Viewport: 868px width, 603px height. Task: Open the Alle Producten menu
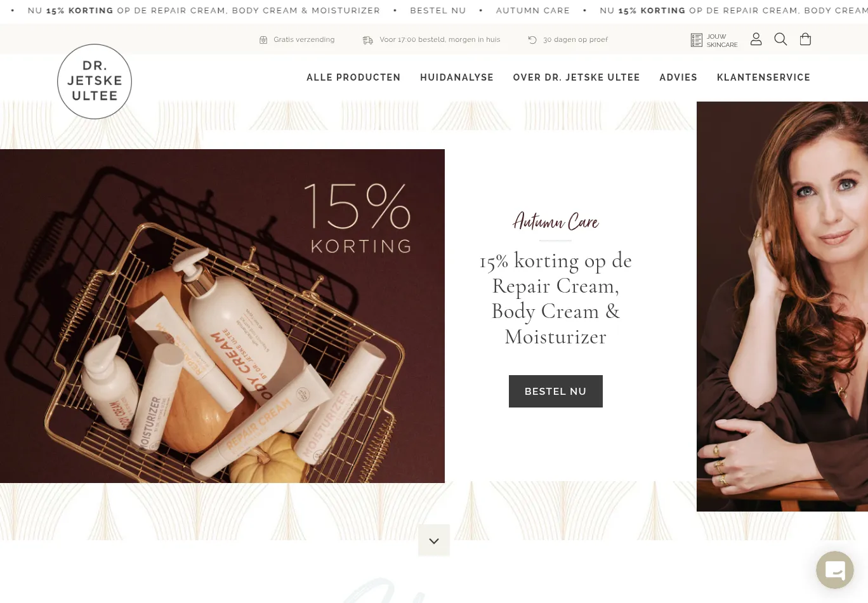point(353,77)
